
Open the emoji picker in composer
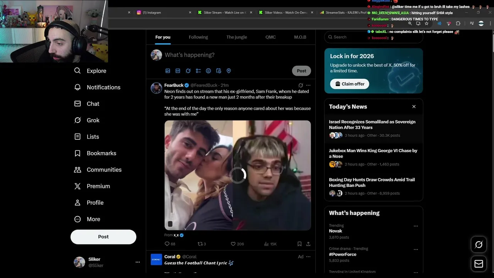[x=208, y=71]
